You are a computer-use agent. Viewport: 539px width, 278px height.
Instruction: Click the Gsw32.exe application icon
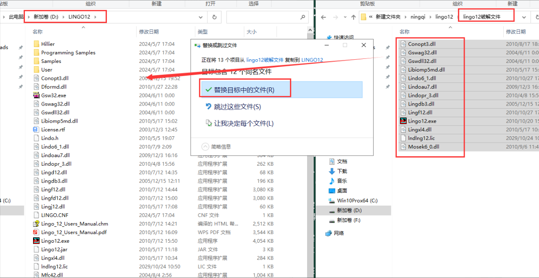[36, 95]
